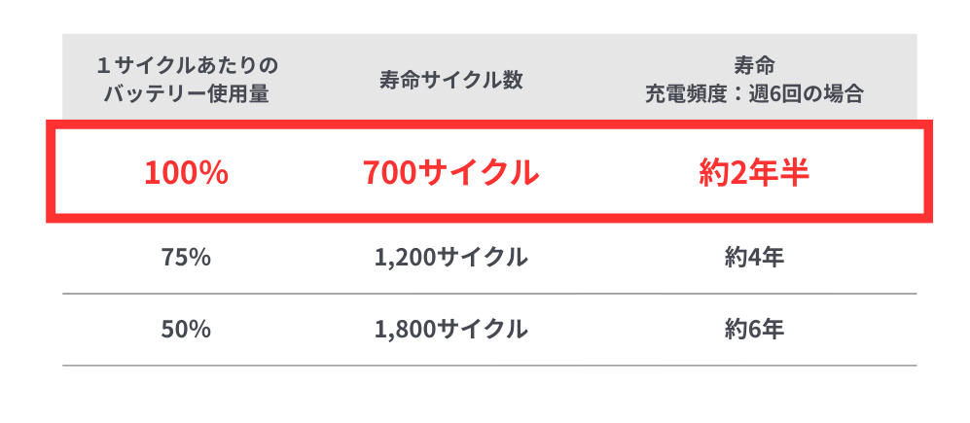Screen dimensions: 970x423
Task: Select the 1,800サイクル cell
Action: coord(450,330)
